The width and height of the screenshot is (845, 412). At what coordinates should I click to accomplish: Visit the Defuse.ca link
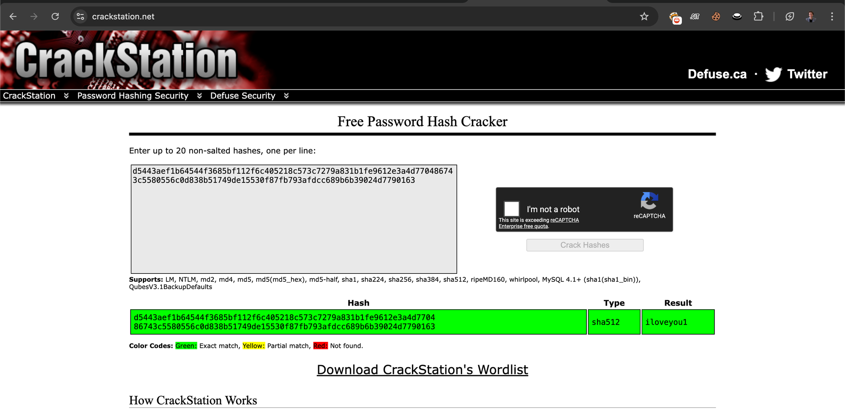click(717, 74)
